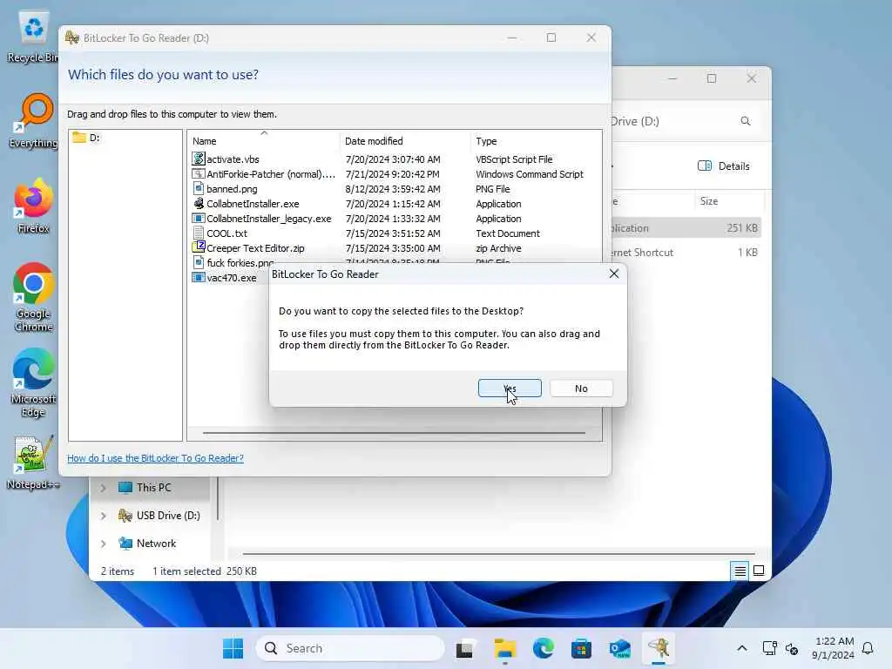
Task: Select the CollabnetInstaller_legacy.exe file icon
Action: (199, 218)
